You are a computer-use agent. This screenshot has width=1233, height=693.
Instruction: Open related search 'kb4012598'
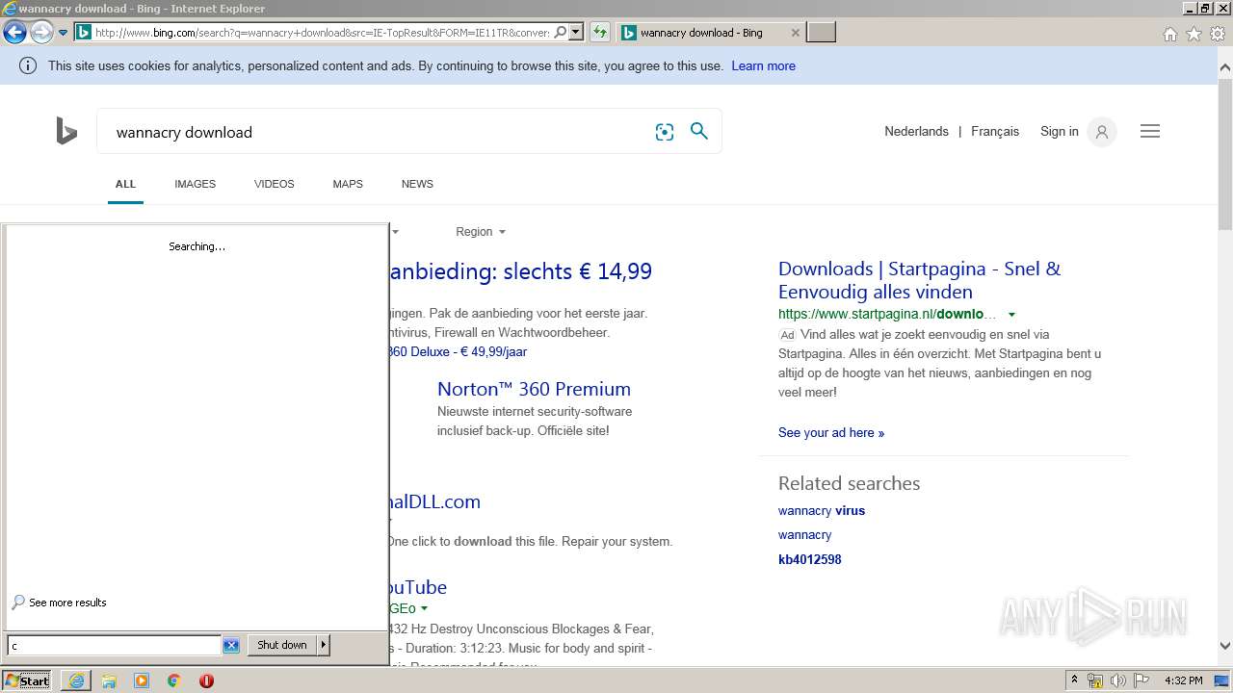809,559
